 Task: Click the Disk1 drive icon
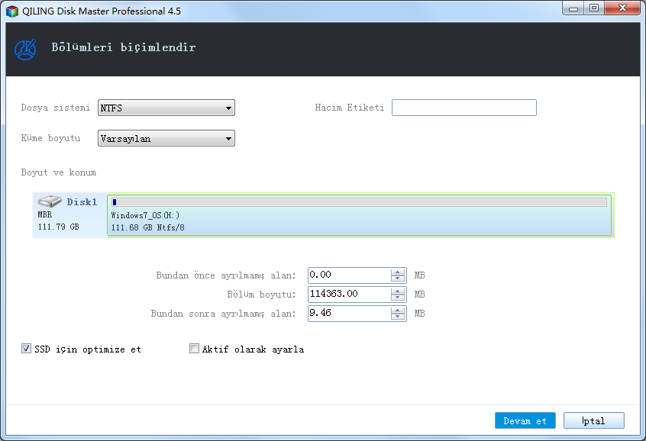[x=50, y=201]
